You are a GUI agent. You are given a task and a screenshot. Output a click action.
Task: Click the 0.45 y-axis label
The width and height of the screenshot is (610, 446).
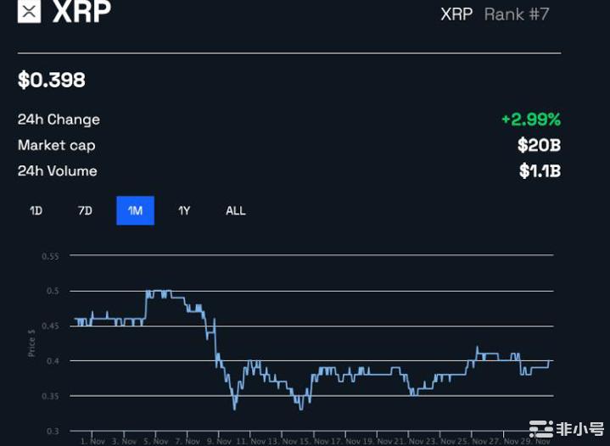[x=51, y=326]
